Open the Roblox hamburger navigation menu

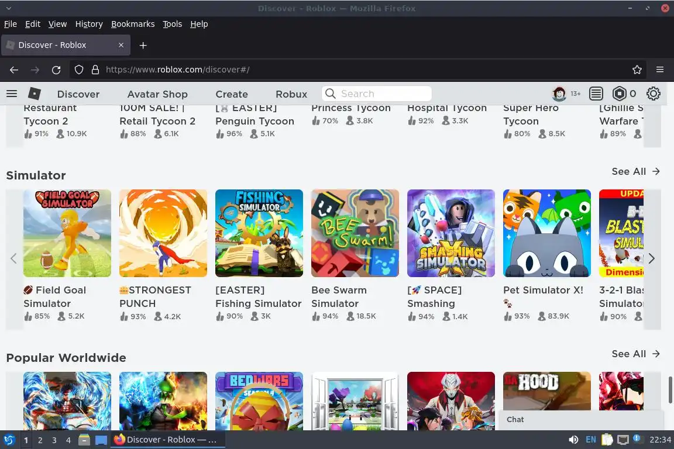(x=12, y=94)
